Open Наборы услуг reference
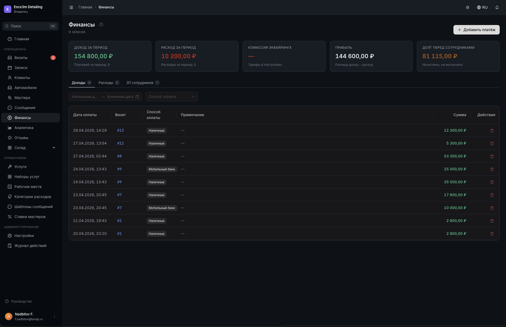 (30, 177)
